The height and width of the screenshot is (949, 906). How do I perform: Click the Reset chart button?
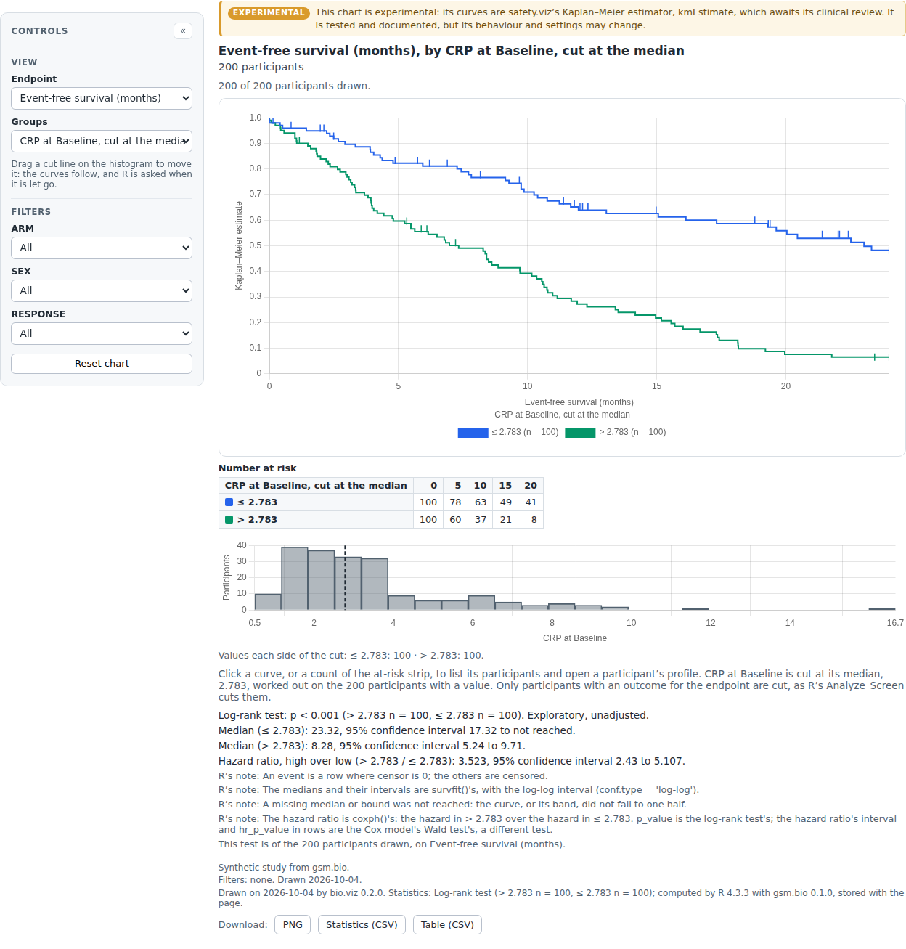(x=102, y=364)
